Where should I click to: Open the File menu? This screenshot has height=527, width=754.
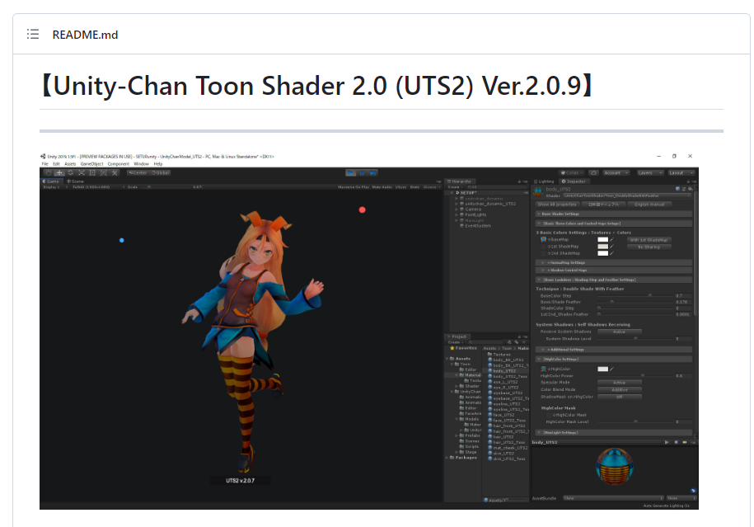pyautogui.click(x=45, y=164)
